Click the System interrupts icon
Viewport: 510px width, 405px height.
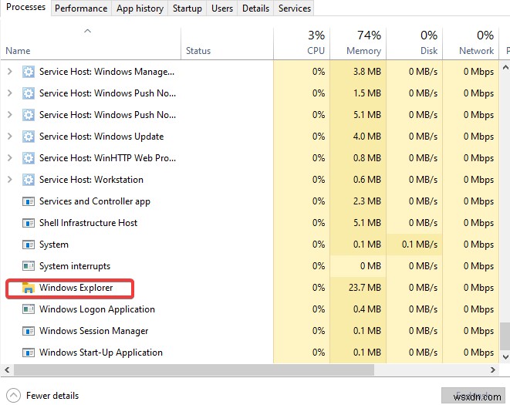(x=29, y=266)
